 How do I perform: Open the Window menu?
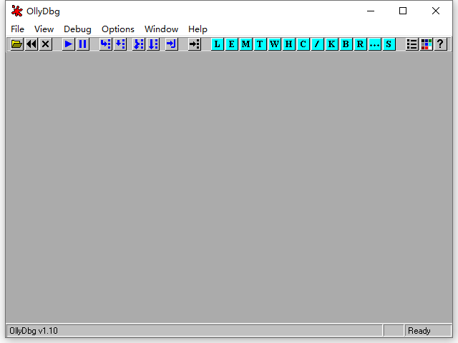162,29
